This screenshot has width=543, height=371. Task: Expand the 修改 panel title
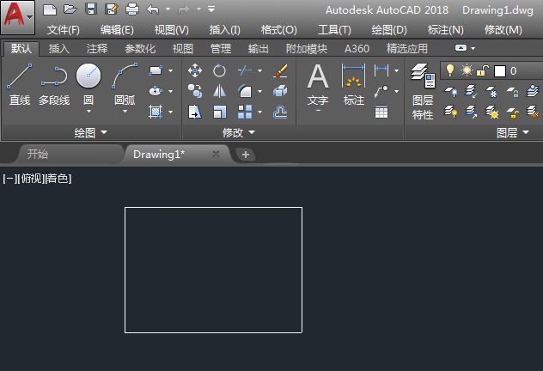[x=239, y=132]
